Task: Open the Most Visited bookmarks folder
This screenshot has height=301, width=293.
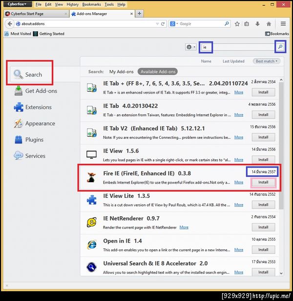Action: 18,34
